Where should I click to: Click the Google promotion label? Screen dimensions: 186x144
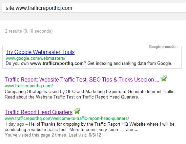pyautogui.click(x=163, y=47)
